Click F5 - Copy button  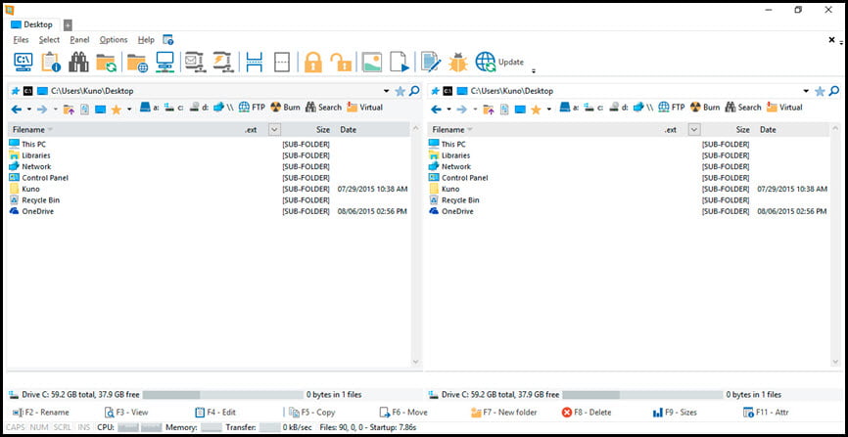(x=312, y=413)
